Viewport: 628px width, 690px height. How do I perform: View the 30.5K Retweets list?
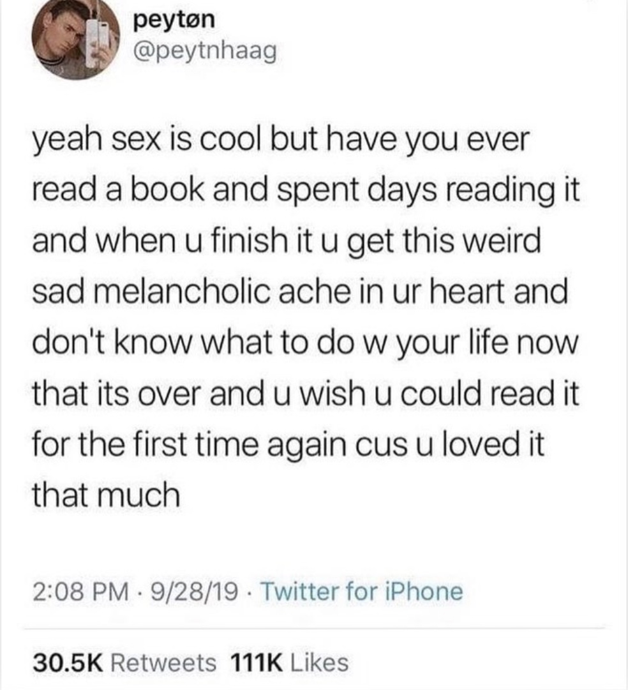click(125, 661)
